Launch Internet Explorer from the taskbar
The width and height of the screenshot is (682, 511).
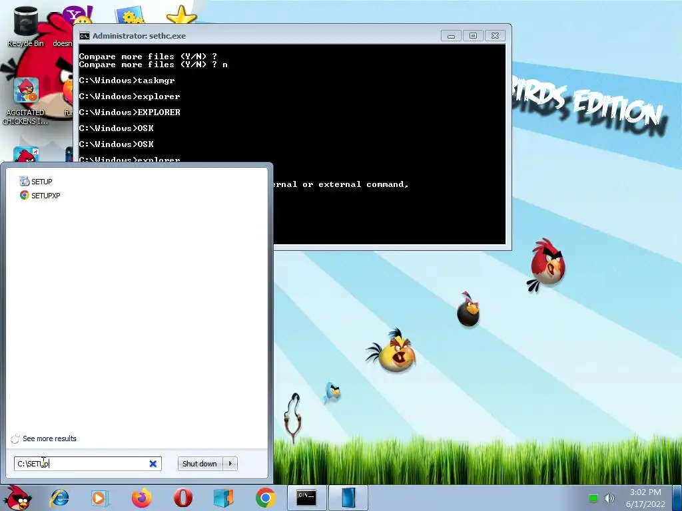pos(59,498)
